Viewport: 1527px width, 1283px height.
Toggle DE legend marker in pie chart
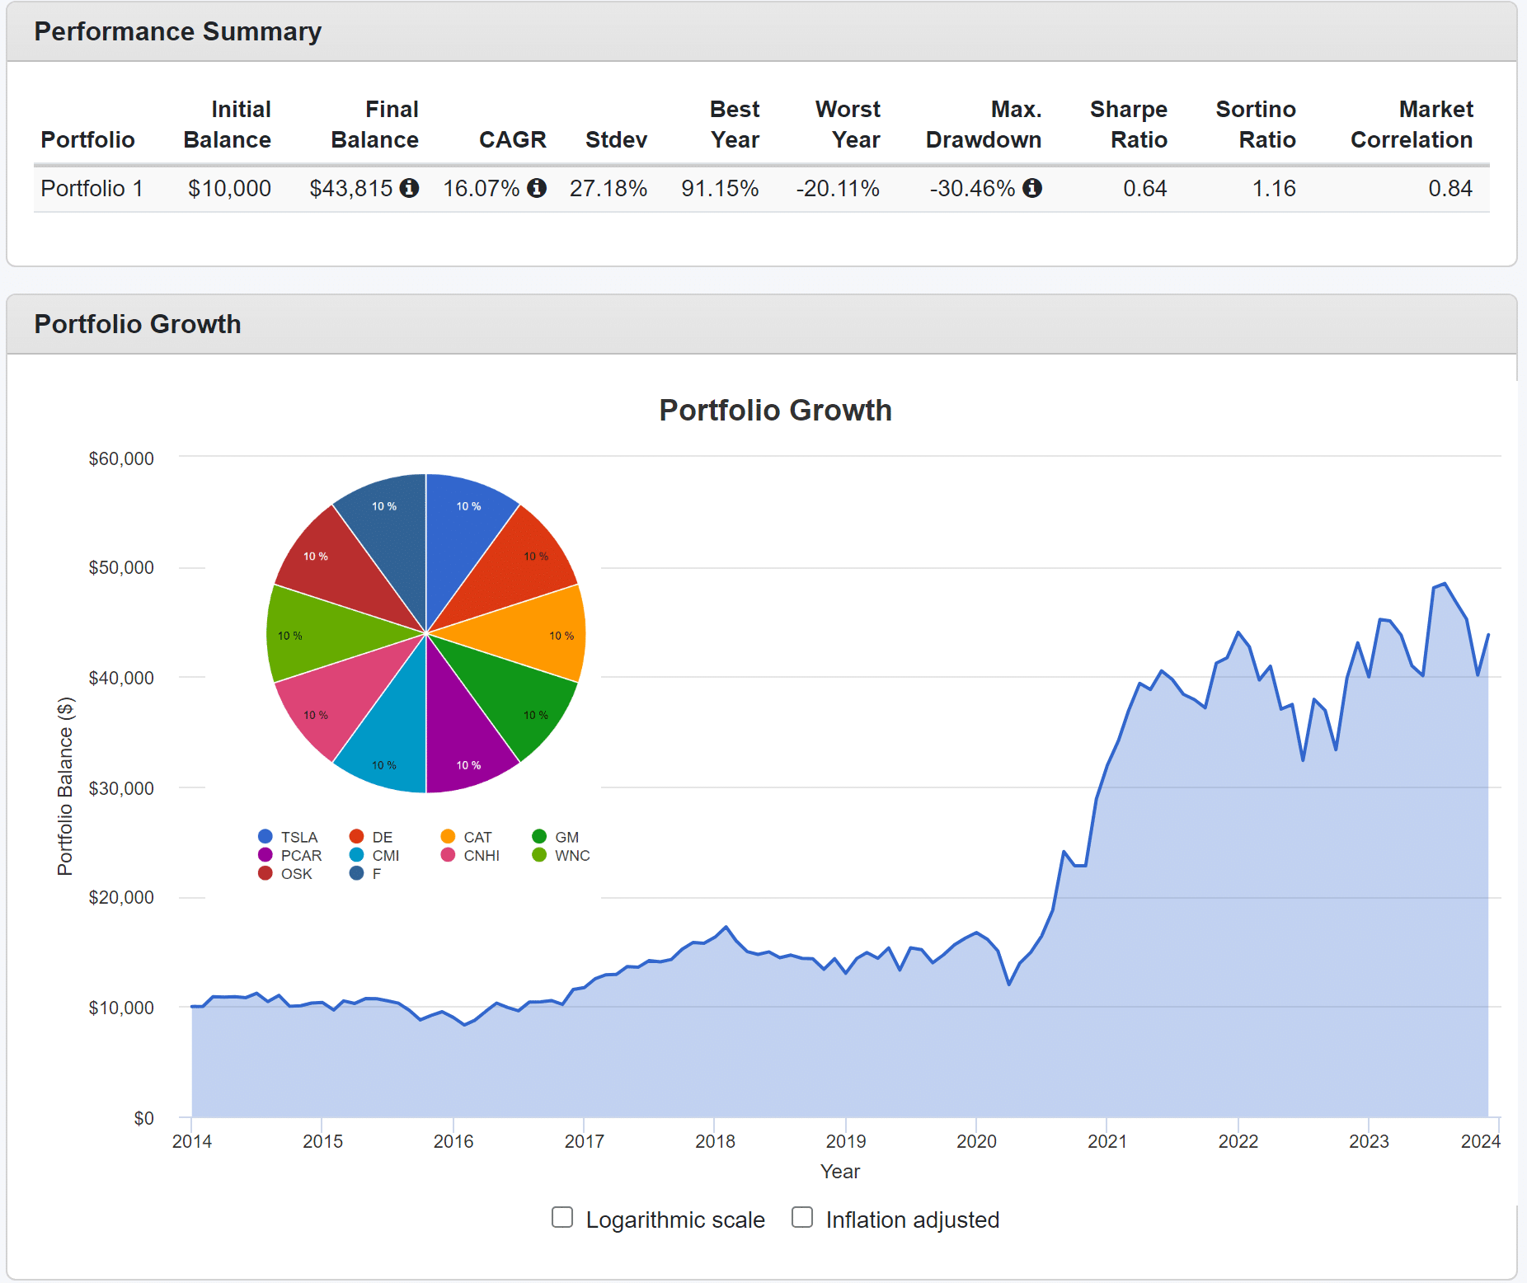click(357, 837)
